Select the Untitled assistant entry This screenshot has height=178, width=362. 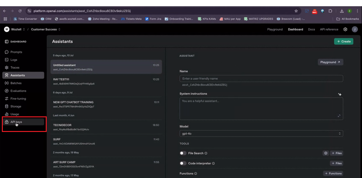coord(106,67)
